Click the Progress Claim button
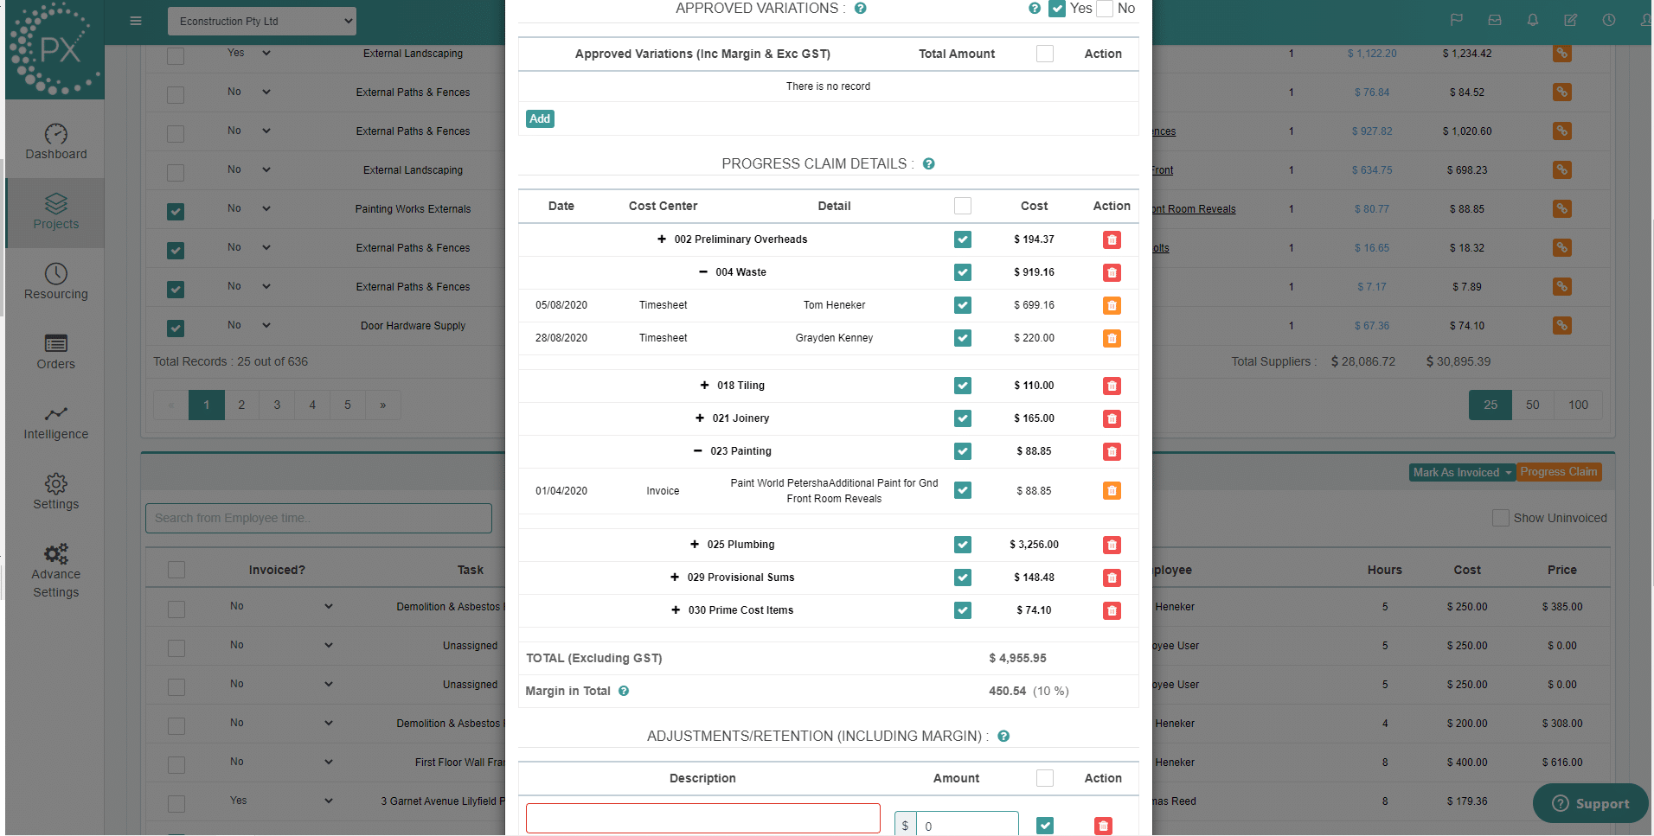This screenshot has width=1654, height=836. pyautogui.click(x=1559, y=472)
